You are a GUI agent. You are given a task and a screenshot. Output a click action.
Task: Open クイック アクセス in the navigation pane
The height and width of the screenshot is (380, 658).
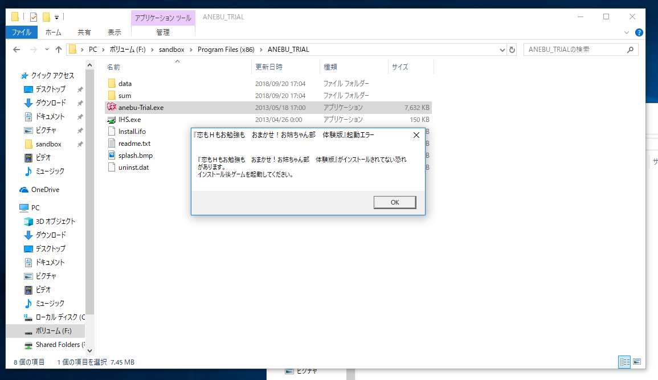[x=52, y=76]
